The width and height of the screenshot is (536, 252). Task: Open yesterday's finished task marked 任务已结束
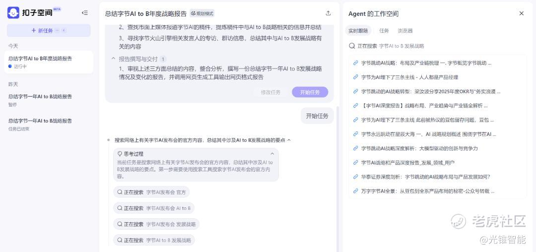49,125
